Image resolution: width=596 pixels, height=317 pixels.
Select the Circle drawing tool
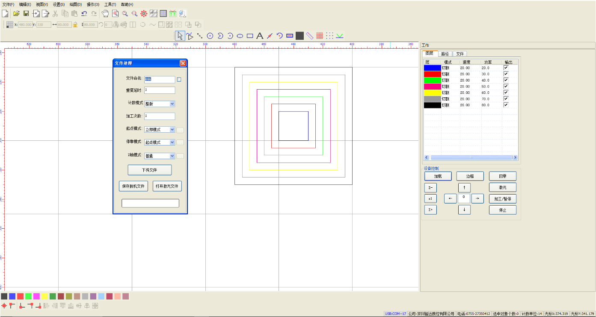pyautogui.click(x=210, y=36)
